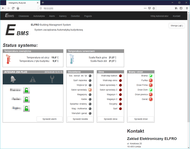
Task: Click the third green padlock zone icon
Action: [x=27, y=109]
